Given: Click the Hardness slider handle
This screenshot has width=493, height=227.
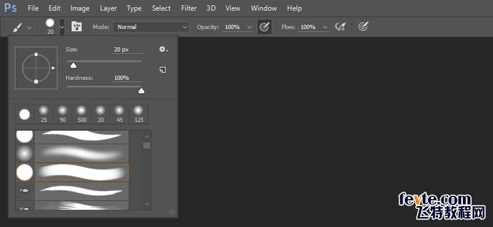Looking at the screenshot, I should pos(142,91).
